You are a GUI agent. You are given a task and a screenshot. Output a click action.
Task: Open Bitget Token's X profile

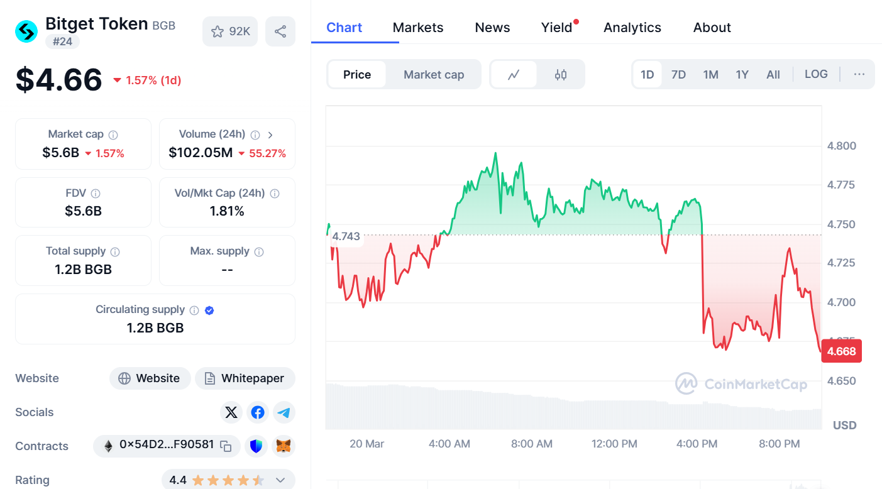click(x=231, y=412)
